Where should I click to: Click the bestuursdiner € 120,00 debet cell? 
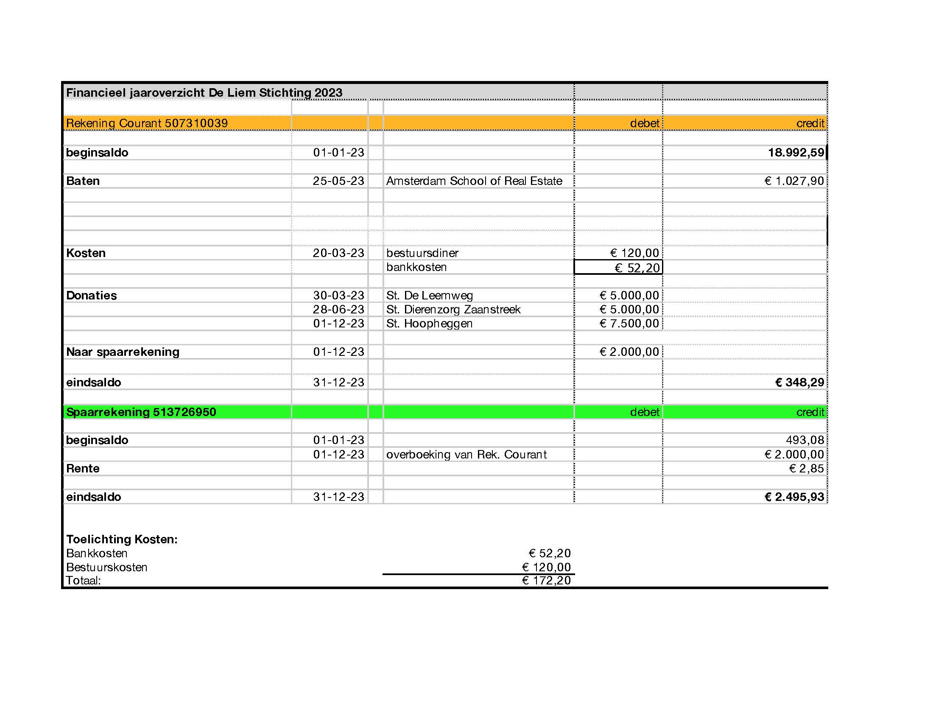pos(634,253)
